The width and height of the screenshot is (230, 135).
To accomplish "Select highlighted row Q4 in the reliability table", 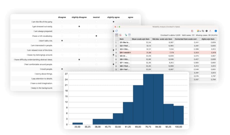I will pos(166,53).
